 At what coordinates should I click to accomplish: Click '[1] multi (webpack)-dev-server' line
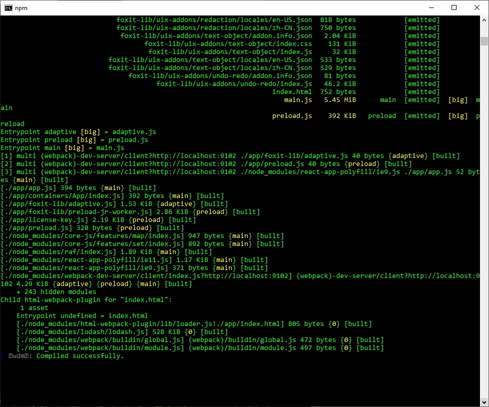pyautogui.click(x=230, y=155)
